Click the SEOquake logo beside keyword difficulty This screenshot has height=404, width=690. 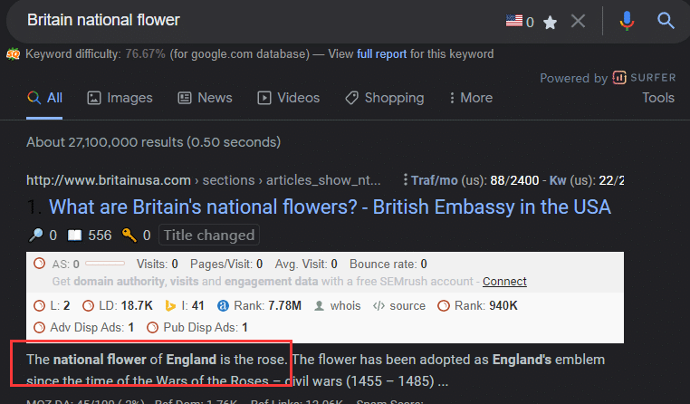[14, 54]
